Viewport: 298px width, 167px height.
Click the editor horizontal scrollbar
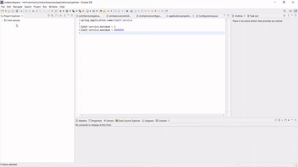pyautogui.click(x=152, y=115)
